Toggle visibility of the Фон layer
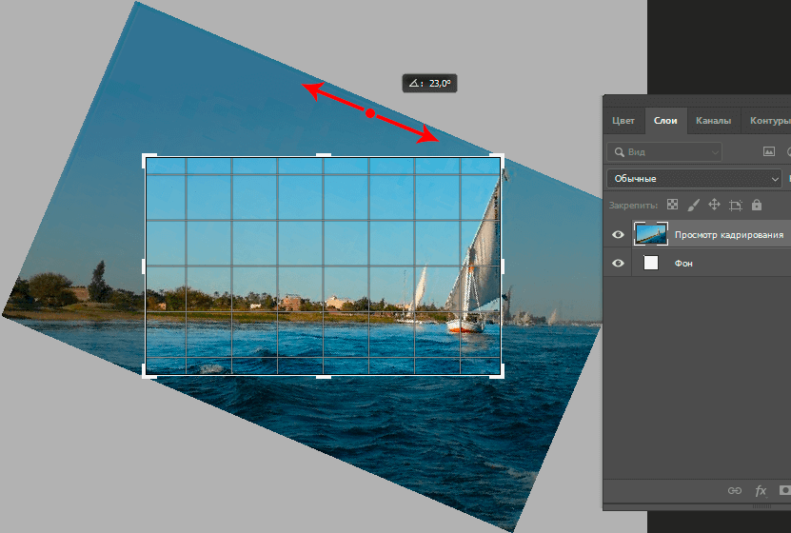 point(619,263)
